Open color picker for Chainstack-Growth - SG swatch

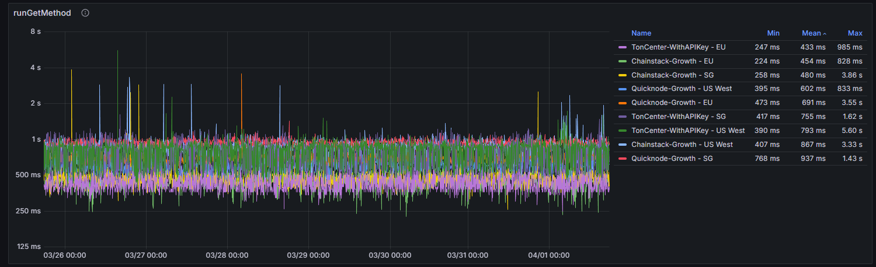(x=623, y=75)
